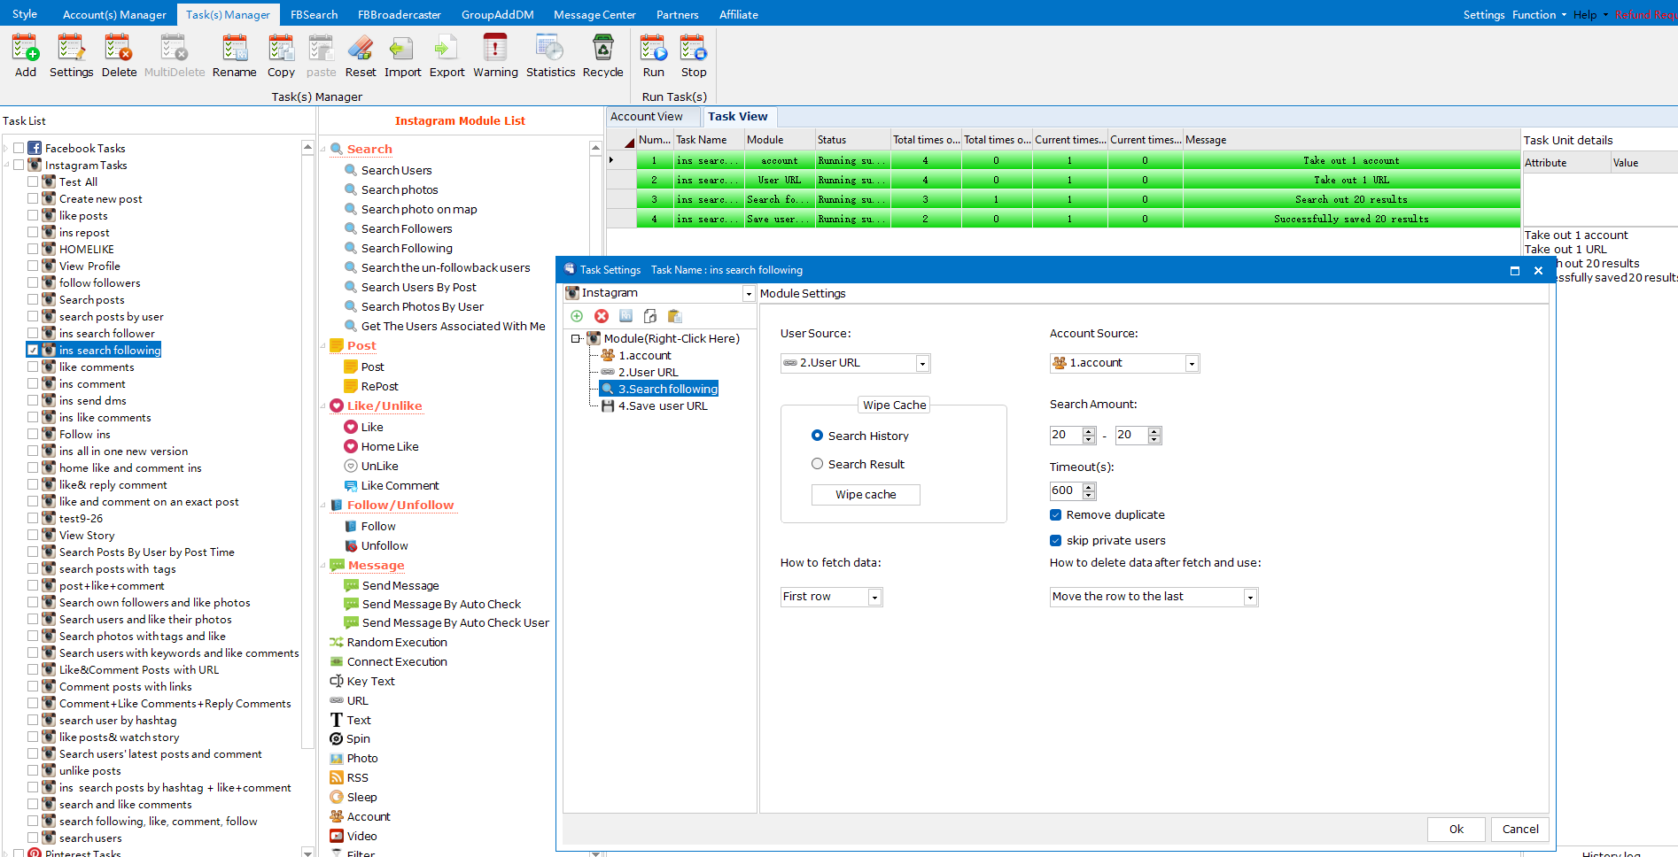The width and height of the screenshot is (1678, 857).
Task: Click the Rename task icon
Action: tap(234, 55)
